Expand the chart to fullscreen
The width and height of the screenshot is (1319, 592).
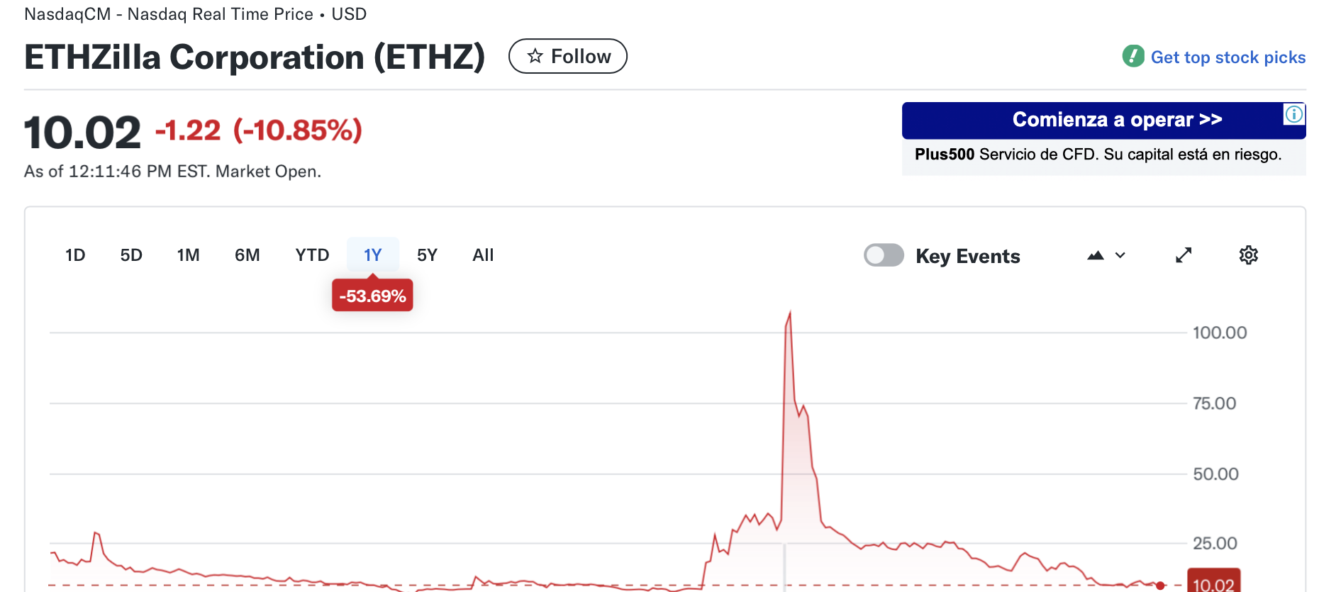tap(1183, 255)
